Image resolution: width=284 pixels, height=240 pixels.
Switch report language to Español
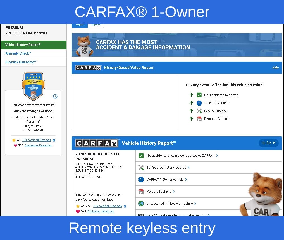(x=96, y=25)
